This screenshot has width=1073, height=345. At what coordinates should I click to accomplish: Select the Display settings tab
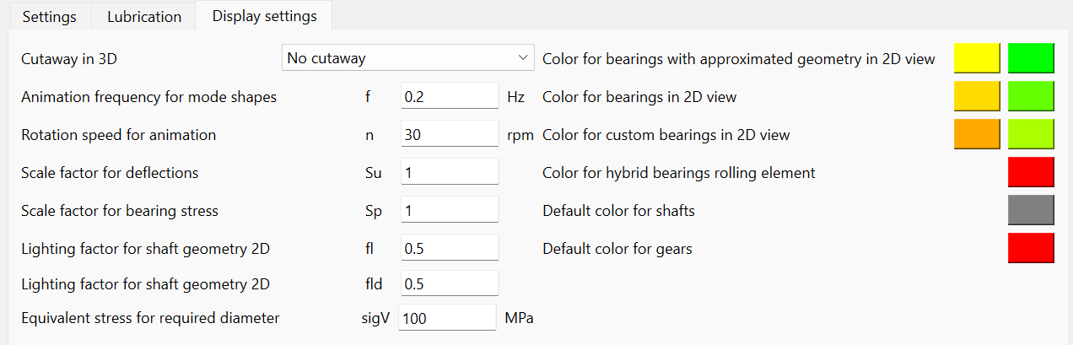coord(264,16)
